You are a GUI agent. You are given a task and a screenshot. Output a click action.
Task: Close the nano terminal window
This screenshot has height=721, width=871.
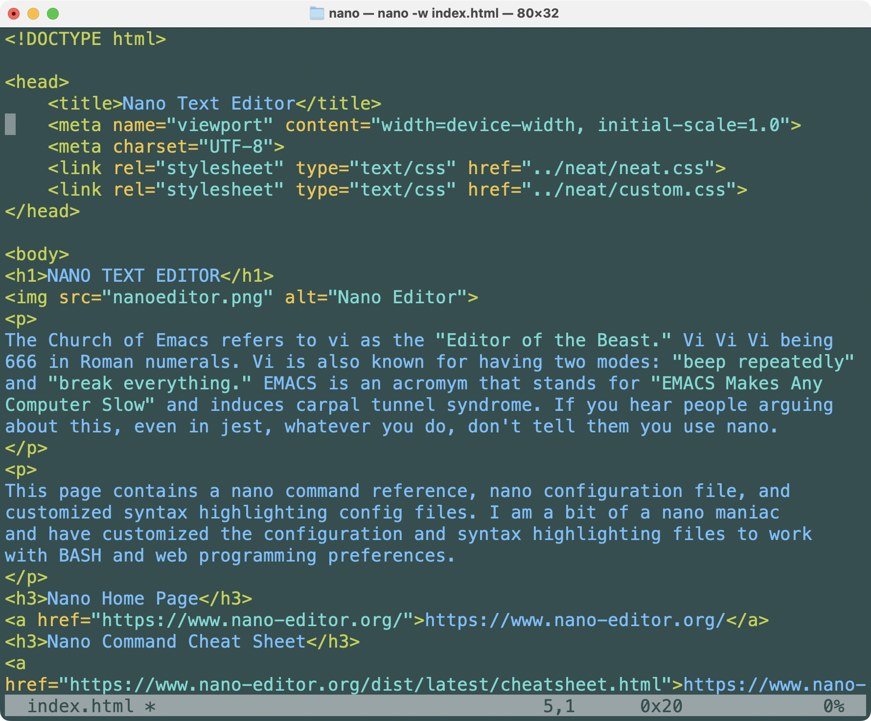pos(14,14)
